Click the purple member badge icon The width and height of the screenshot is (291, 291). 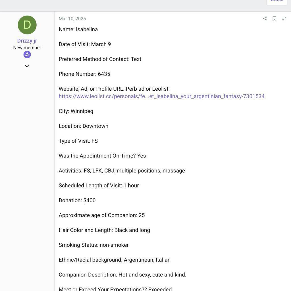pyautogui.click(x=27, y=55)
